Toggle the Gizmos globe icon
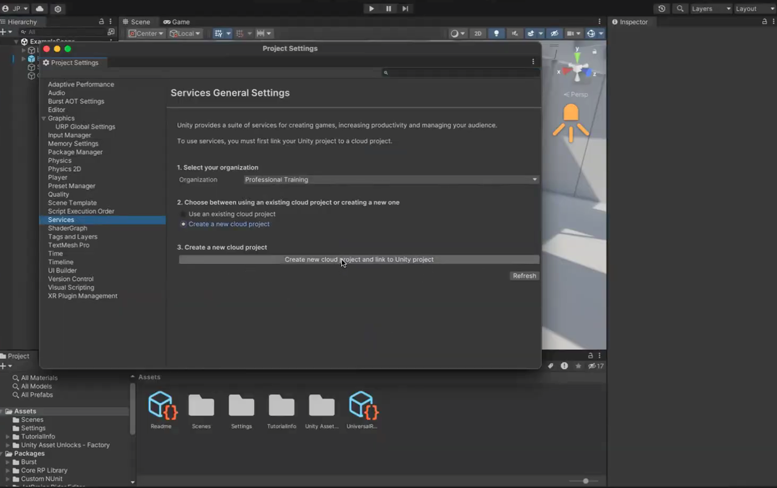 (591, 34)
